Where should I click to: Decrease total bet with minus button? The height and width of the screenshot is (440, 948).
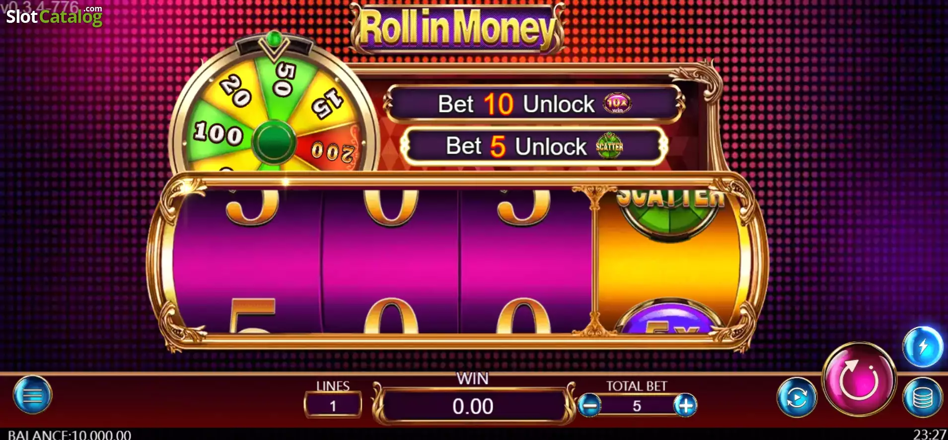(x=589, y=406)
